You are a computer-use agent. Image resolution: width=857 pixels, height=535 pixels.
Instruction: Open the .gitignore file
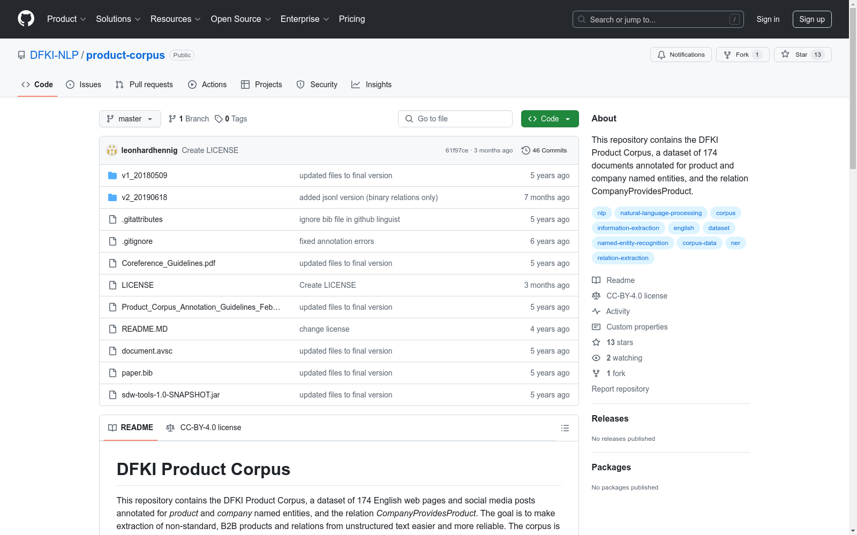pyautogui.click(x=137, y=241)
